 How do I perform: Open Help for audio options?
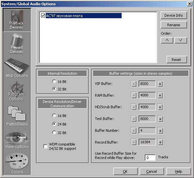click(179, 171)
